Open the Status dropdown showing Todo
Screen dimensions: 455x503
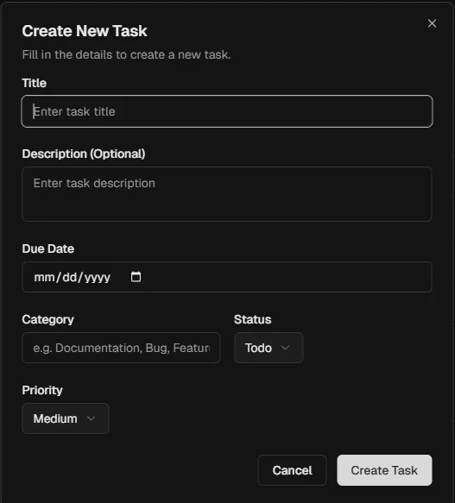[x=269, y=348]
